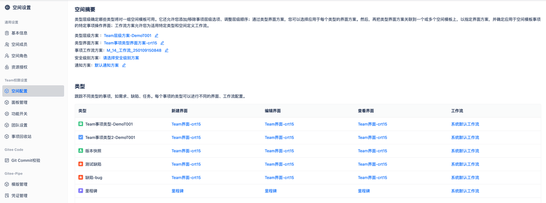Open the 面板管理 sidebar item
Viewport: 546px width, 203px height.
[x=20, y=102]
